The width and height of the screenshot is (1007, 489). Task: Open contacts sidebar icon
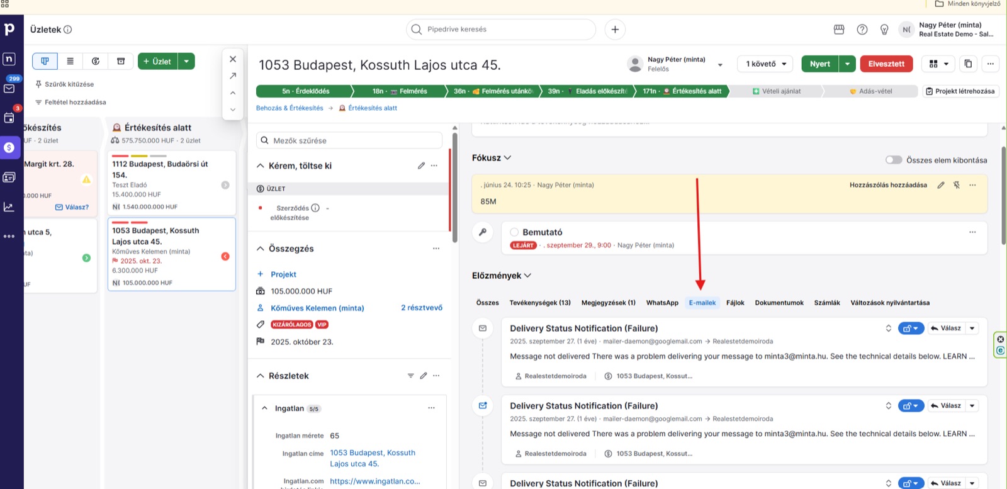pos(9,177)
